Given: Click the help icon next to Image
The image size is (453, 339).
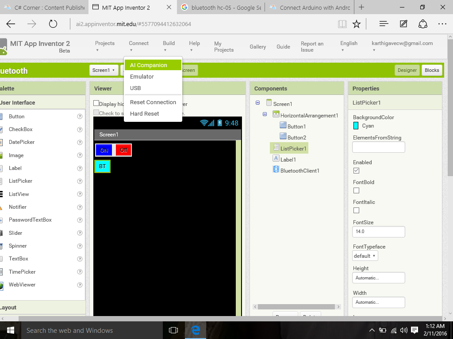Looking at the screenshot, I should pyautogui.click(x=80, y=155).
